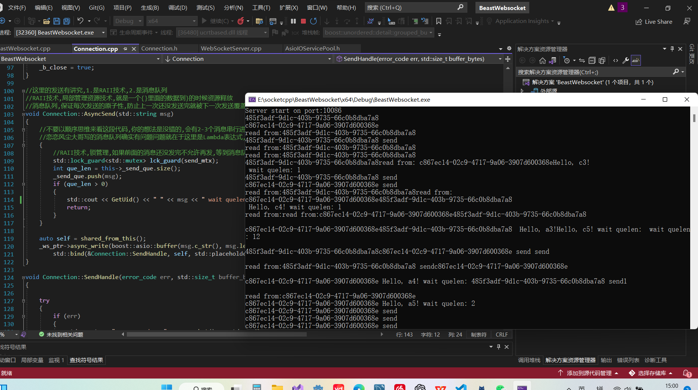This screenshot has width=698, height=390.
Task: Open the 文件(F) menu
Action: tap(17, 8)
